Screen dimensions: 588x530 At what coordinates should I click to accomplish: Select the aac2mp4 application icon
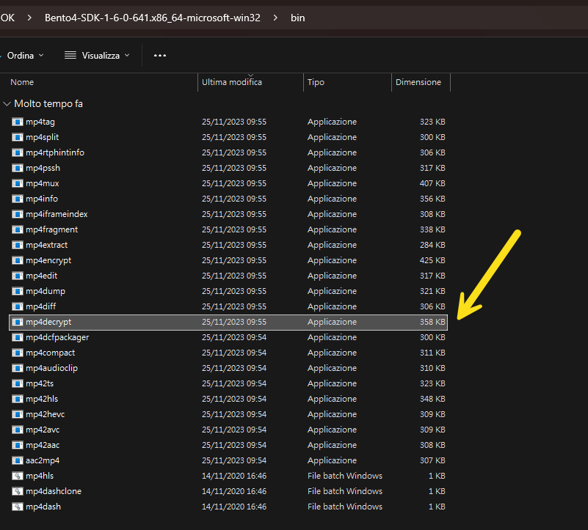point(18,460)
